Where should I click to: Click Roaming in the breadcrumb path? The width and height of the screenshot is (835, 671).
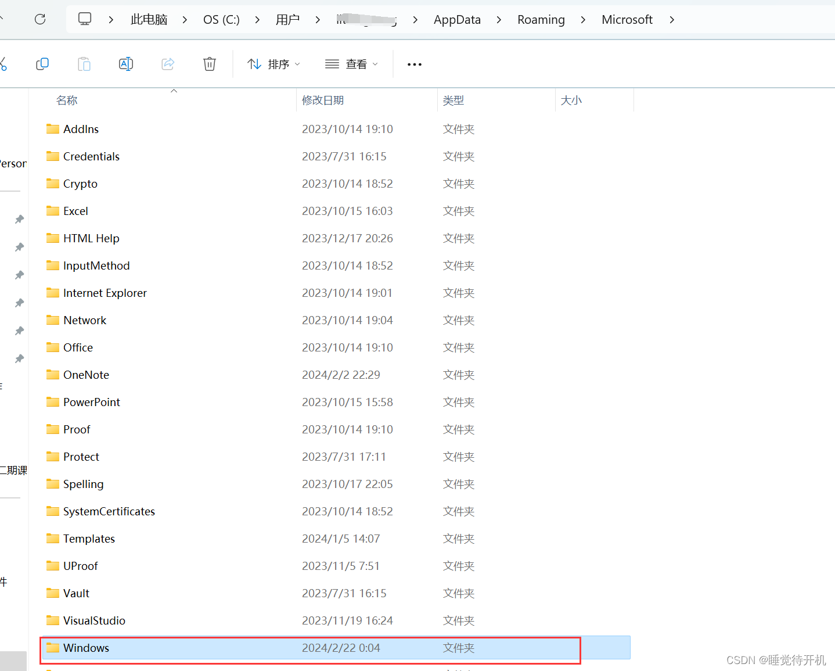pyautogui.click(x=541, y=20)
